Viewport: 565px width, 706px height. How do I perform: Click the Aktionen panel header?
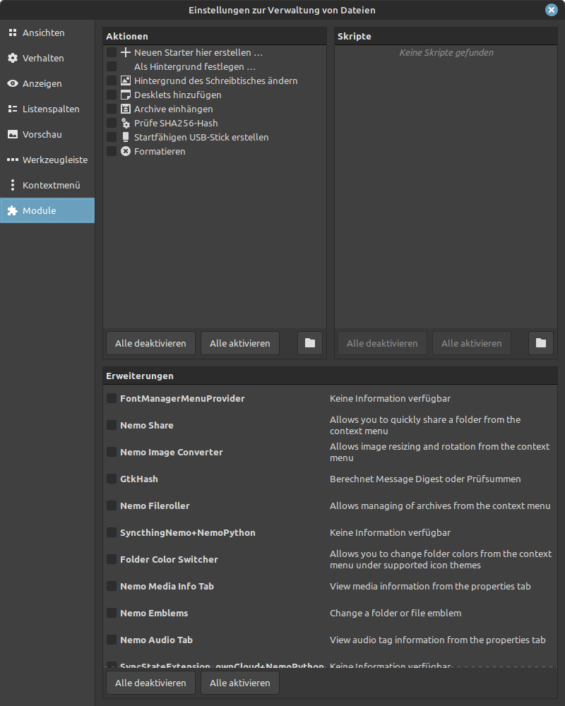pos(215,36)
